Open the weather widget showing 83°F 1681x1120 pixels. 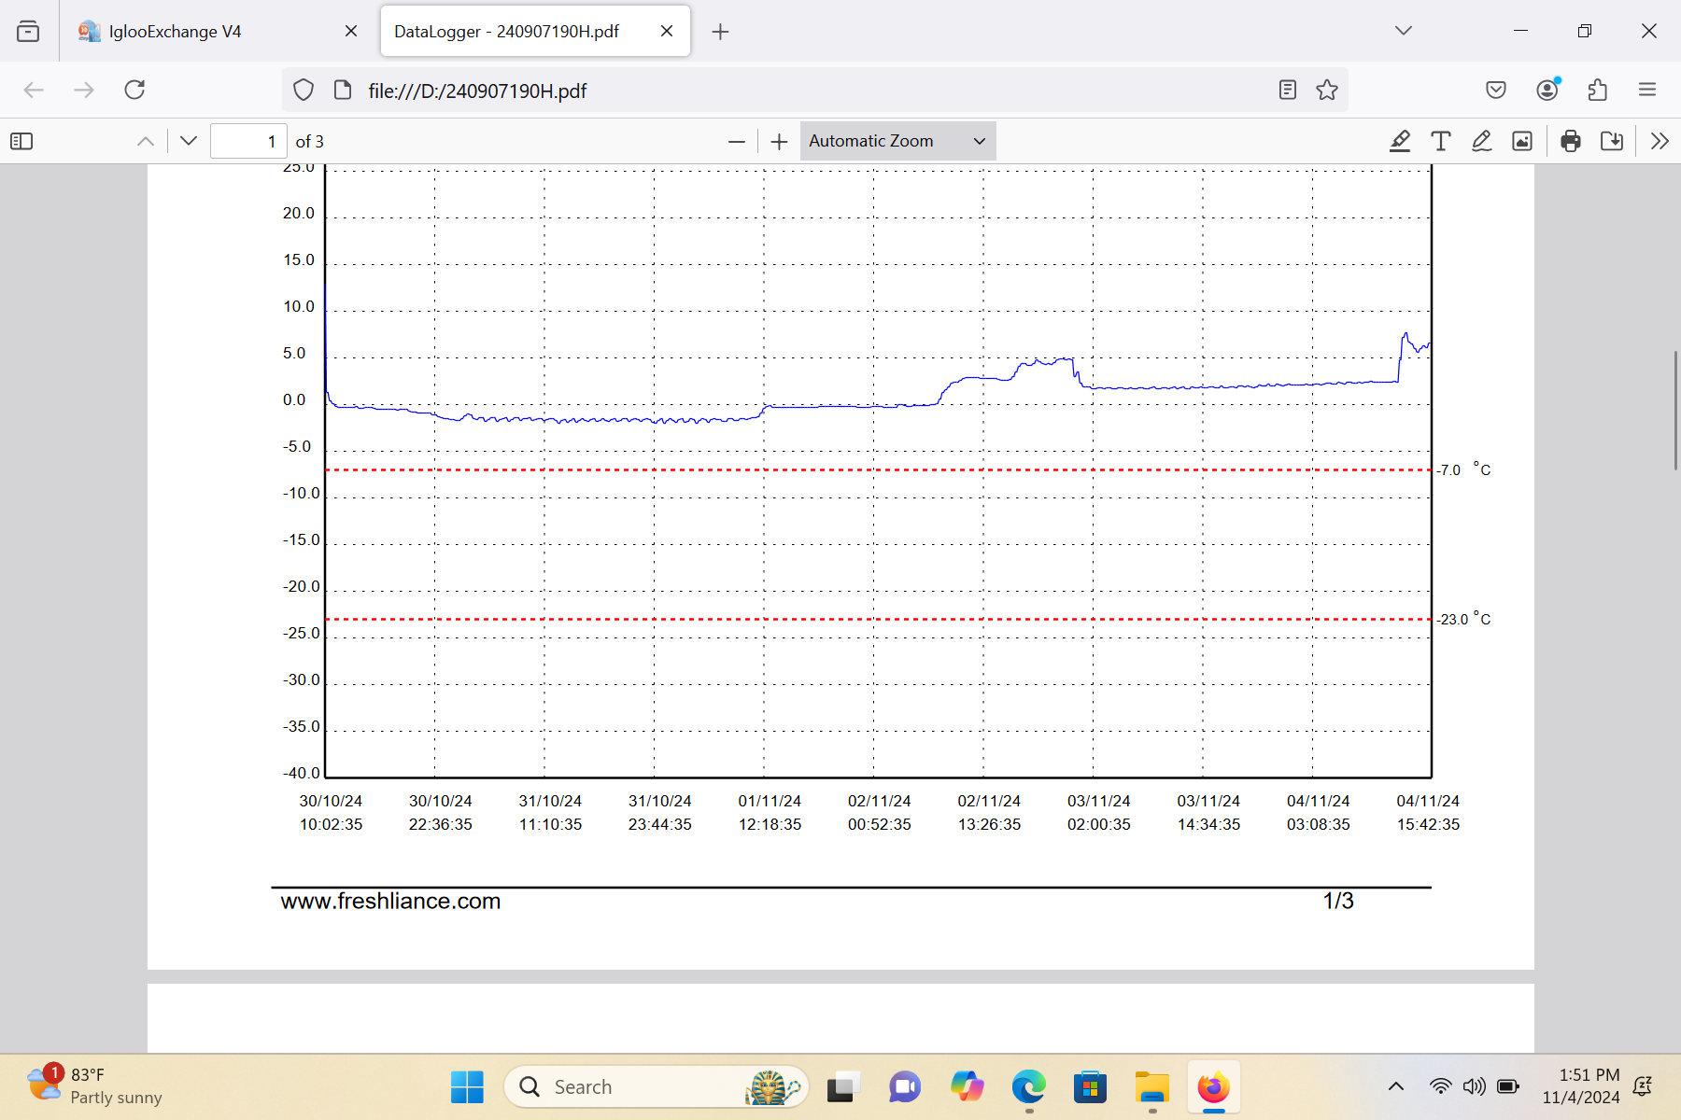coord(93,1086)
